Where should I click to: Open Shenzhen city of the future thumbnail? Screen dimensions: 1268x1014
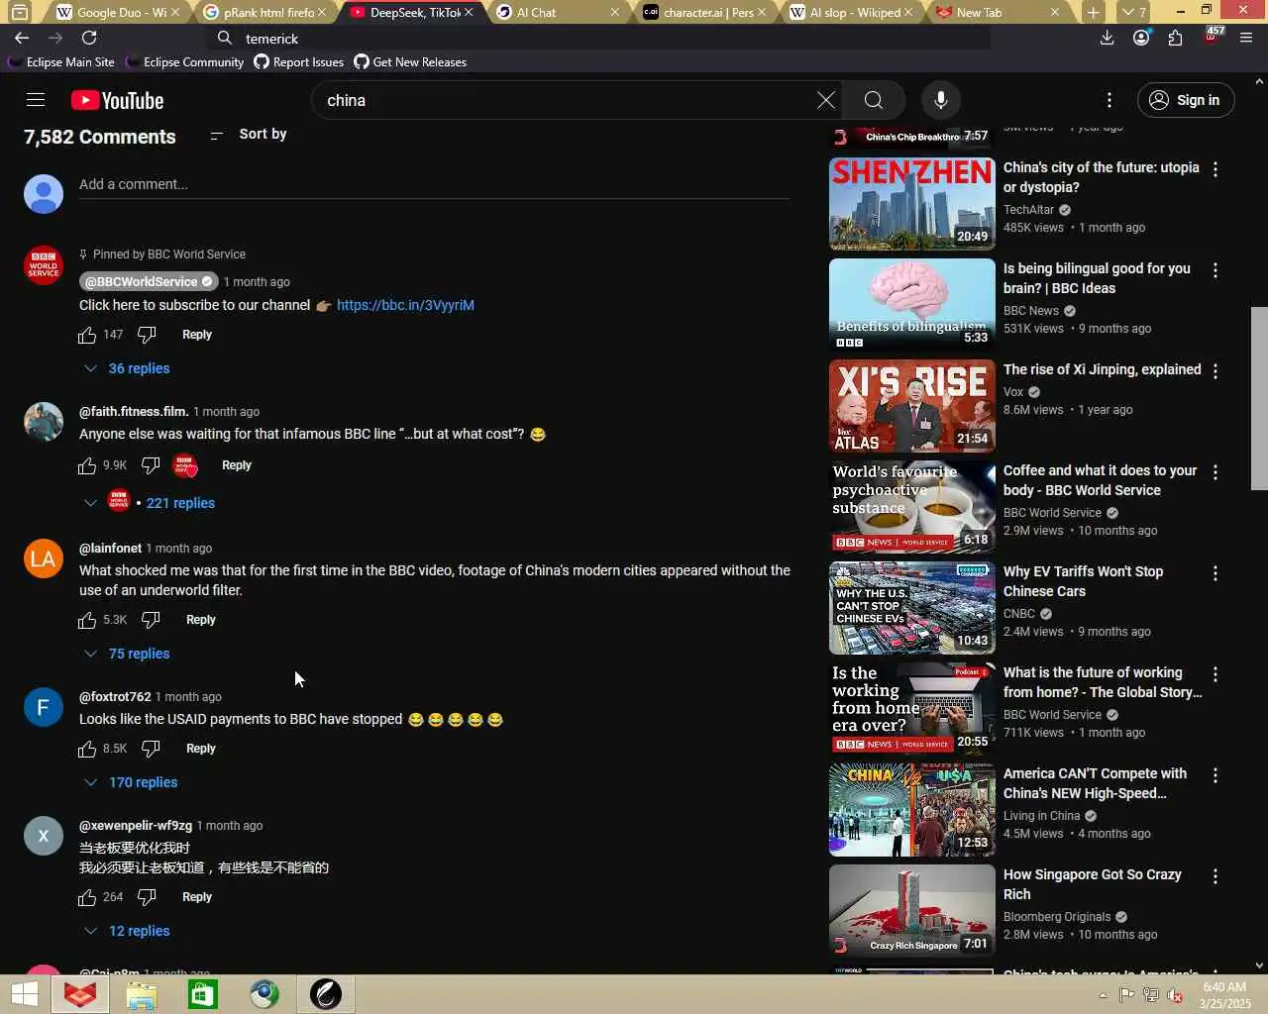[912, 203]
